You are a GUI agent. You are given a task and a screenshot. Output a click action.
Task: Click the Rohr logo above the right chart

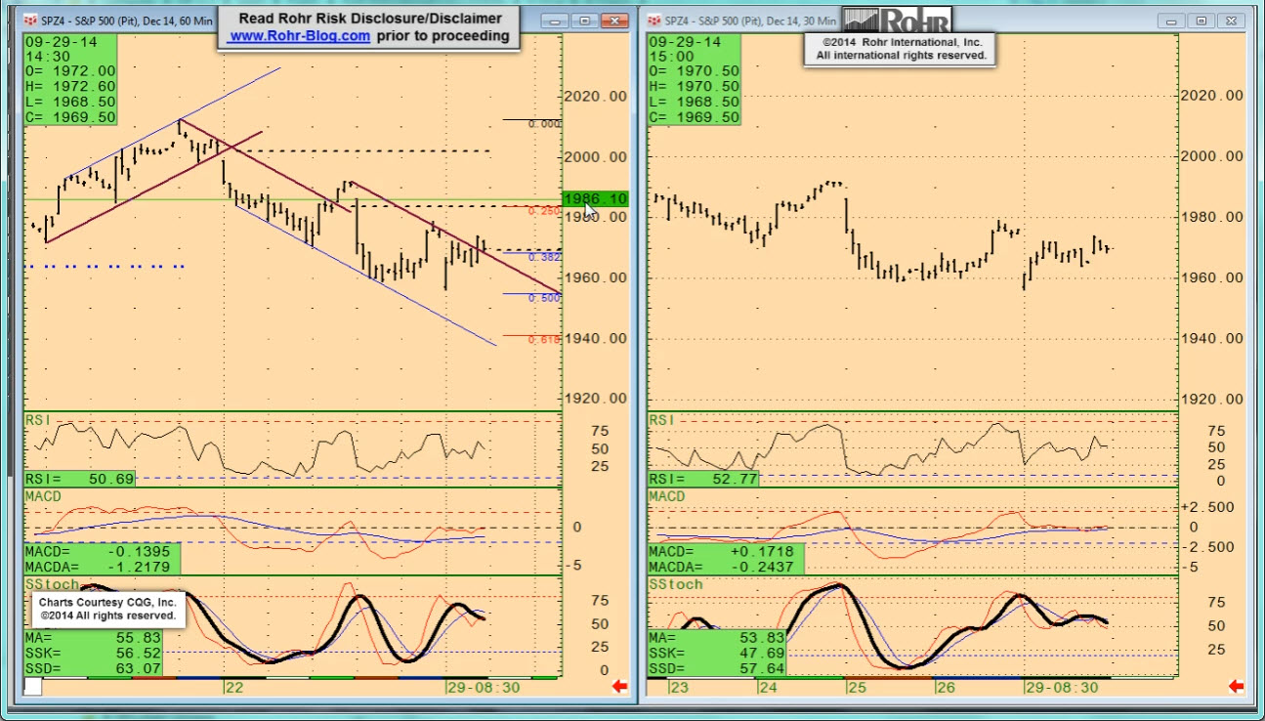pos(895,20)
